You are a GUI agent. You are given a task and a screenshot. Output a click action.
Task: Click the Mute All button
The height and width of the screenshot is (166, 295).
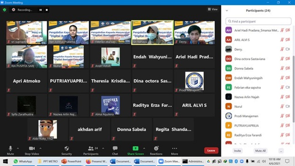pyautogui.click(x=260, y=151)
